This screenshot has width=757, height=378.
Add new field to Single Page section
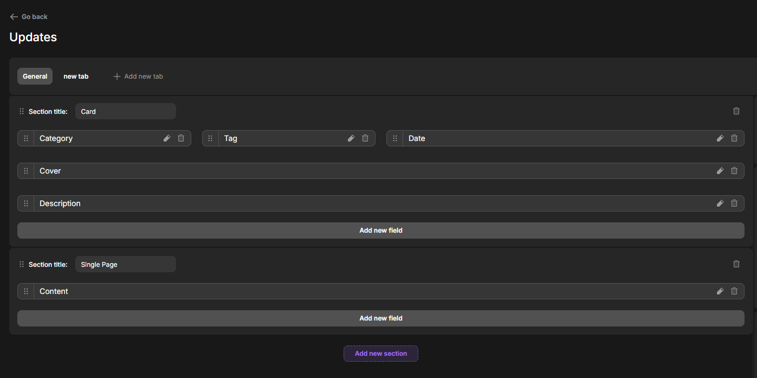click(381, 318)
